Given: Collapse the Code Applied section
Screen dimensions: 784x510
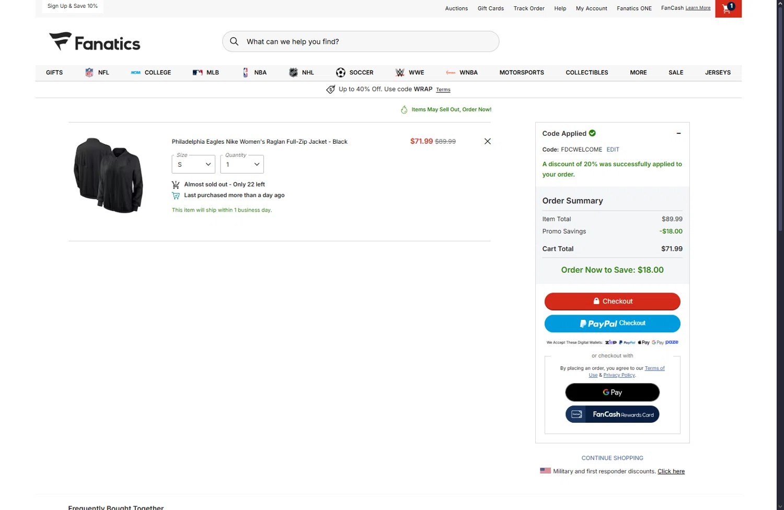Looking at the screenshot, I should (678, 133).
